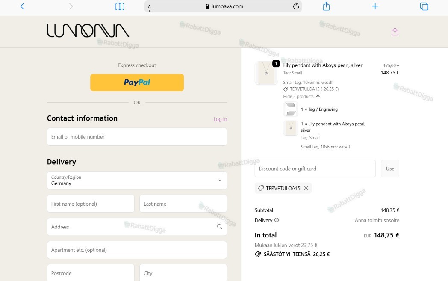The image size is (448, 281).
Task: Select the Last name field
Action: 183,204
